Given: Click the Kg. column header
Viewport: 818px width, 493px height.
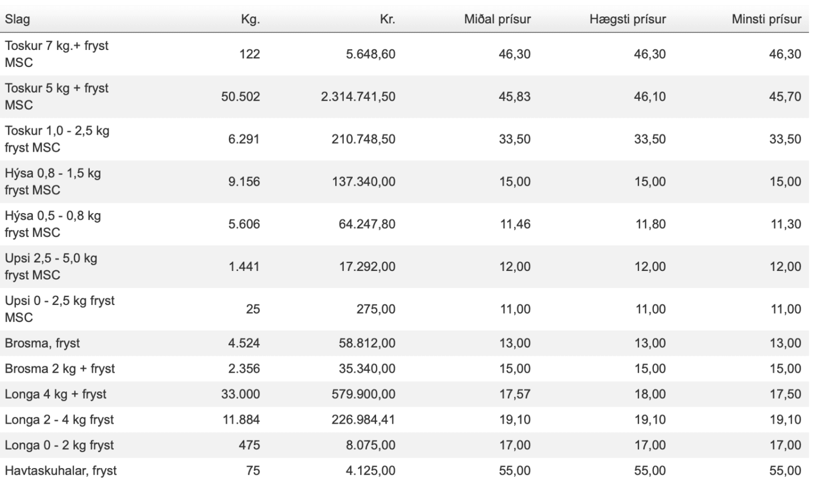Looking at the screenshot, I should tap(250, 19).
